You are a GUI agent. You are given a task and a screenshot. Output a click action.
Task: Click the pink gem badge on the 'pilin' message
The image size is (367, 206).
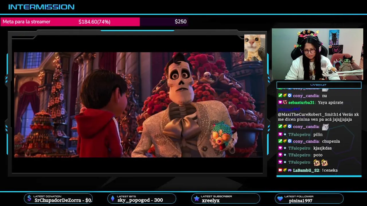click(x=280, y=134)
